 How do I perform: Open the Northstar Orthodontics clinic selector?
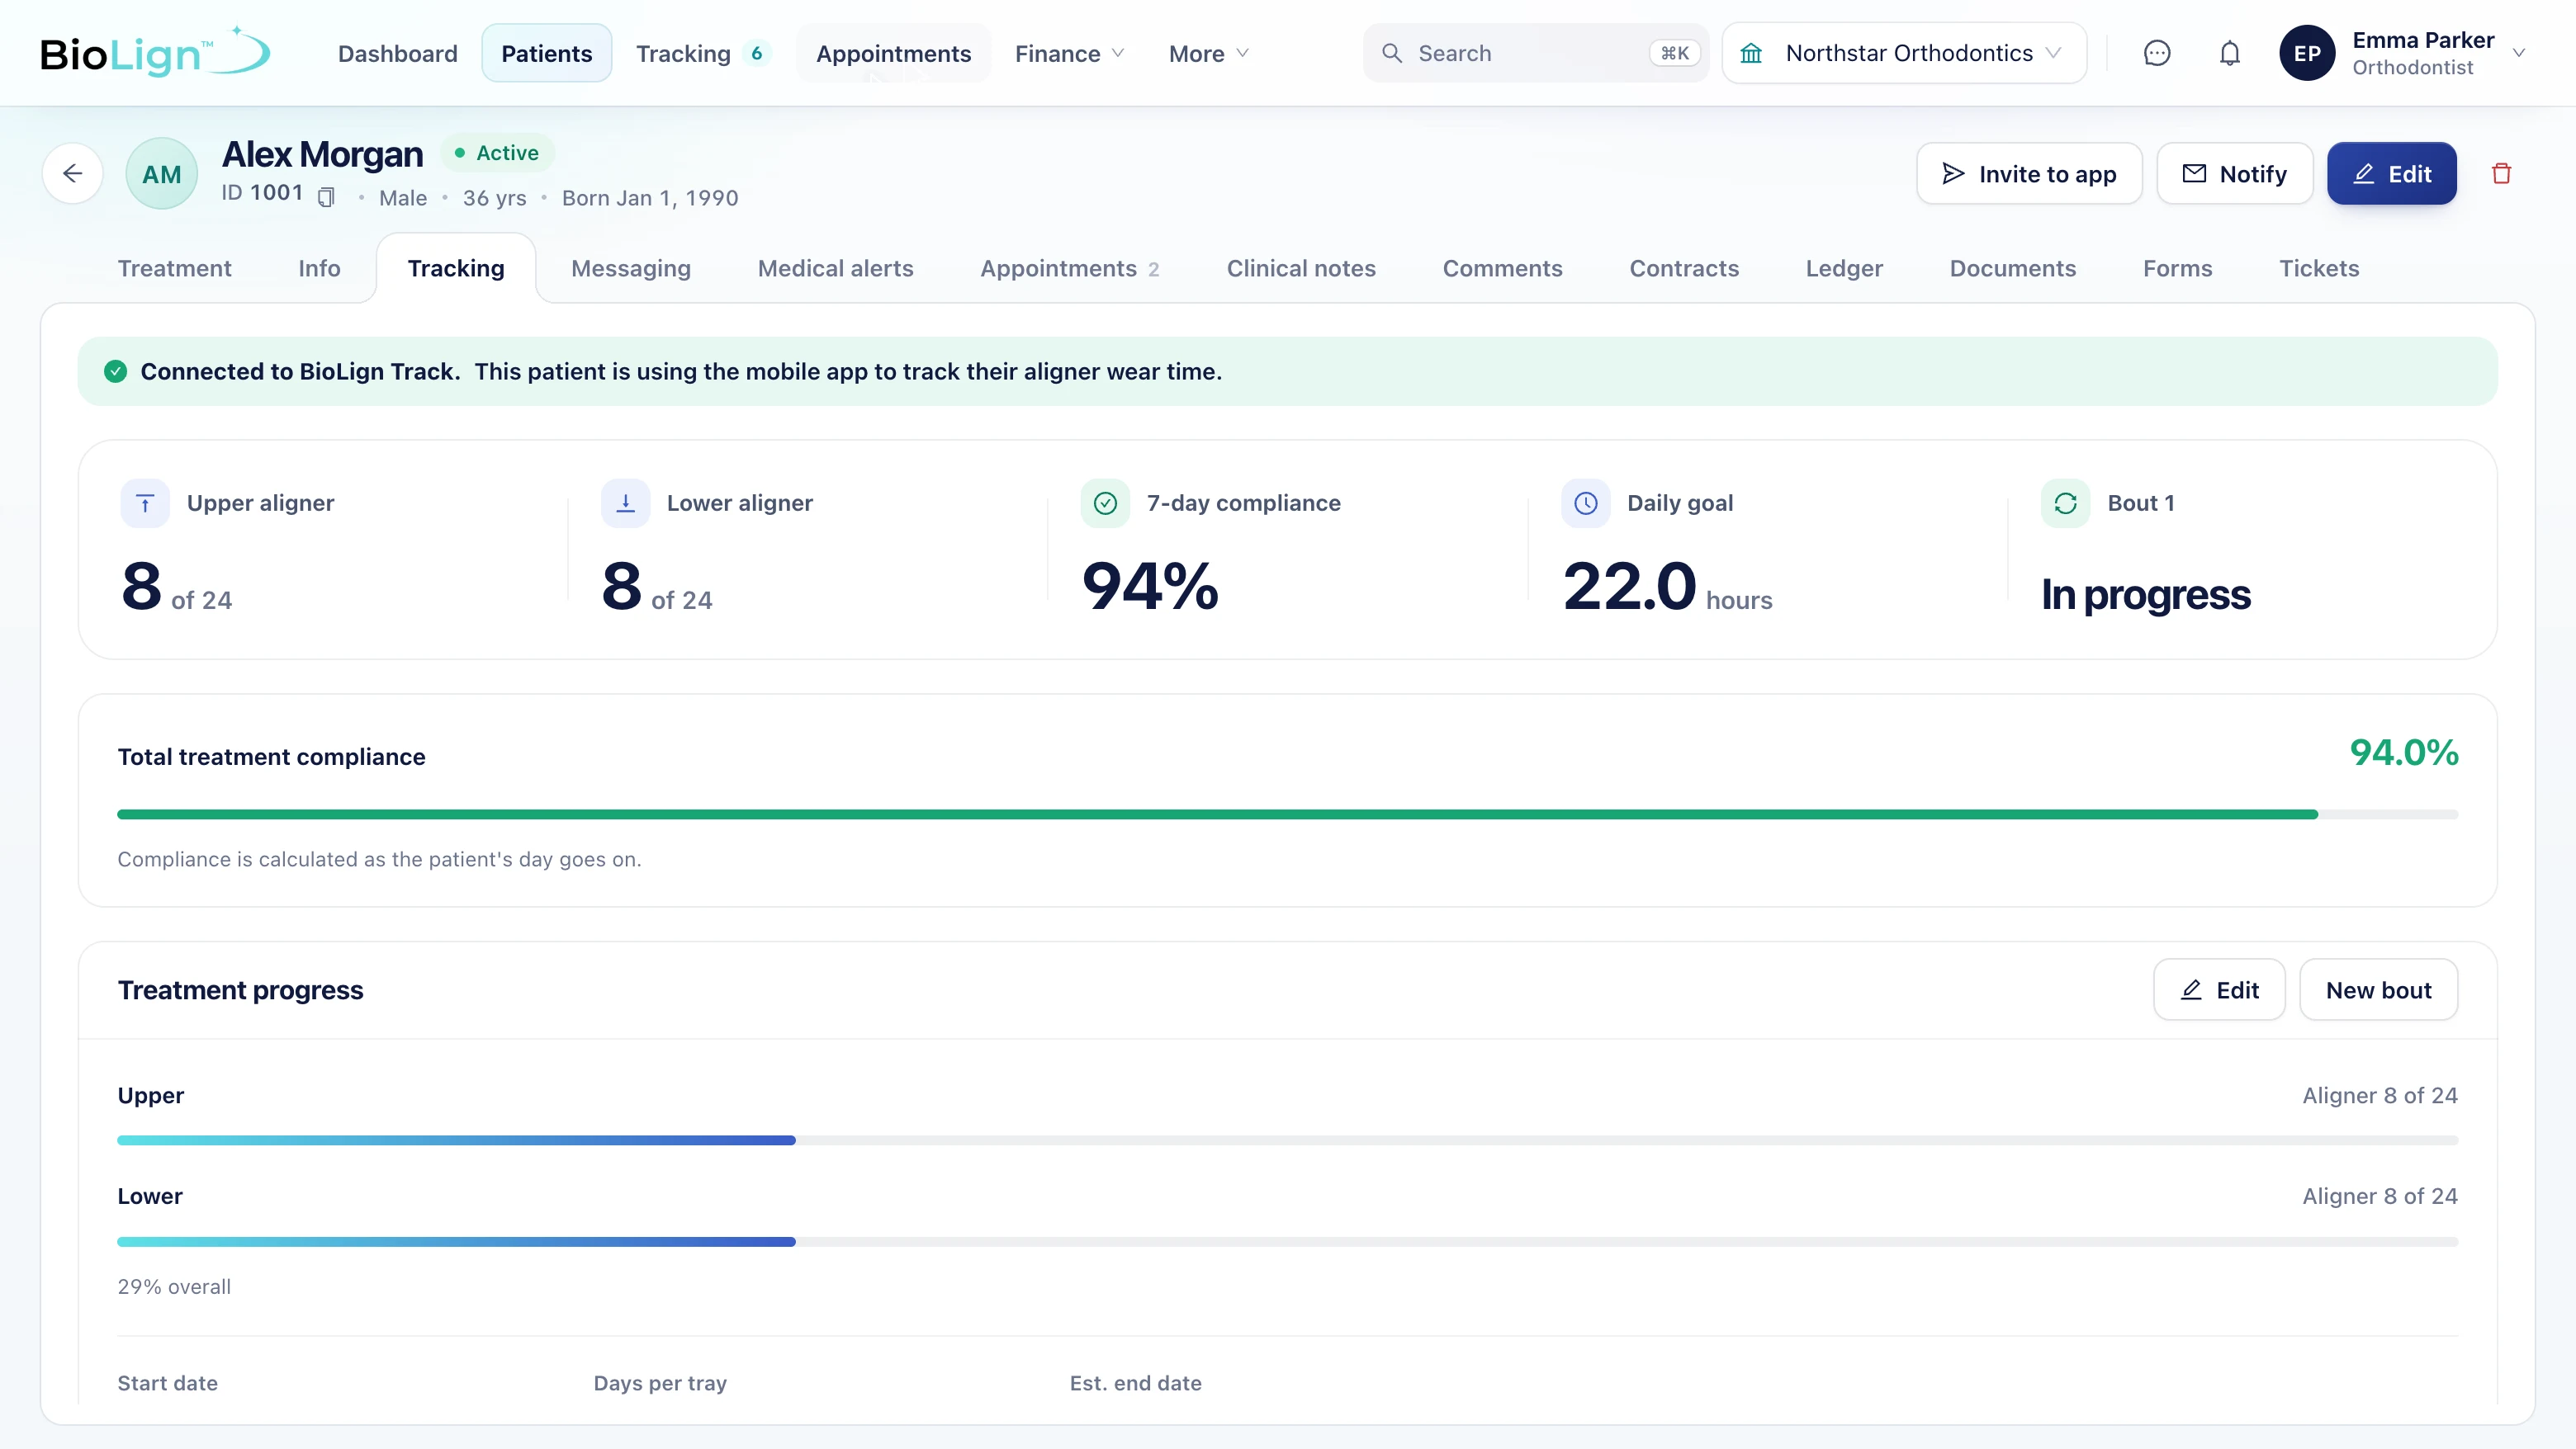(x=1904, y=53)
